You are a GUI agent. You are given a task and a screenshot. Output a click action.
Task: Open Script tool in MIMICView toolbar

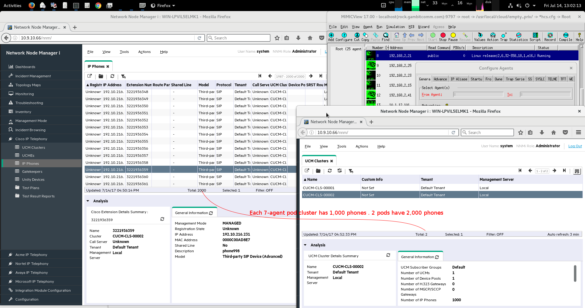535,37
